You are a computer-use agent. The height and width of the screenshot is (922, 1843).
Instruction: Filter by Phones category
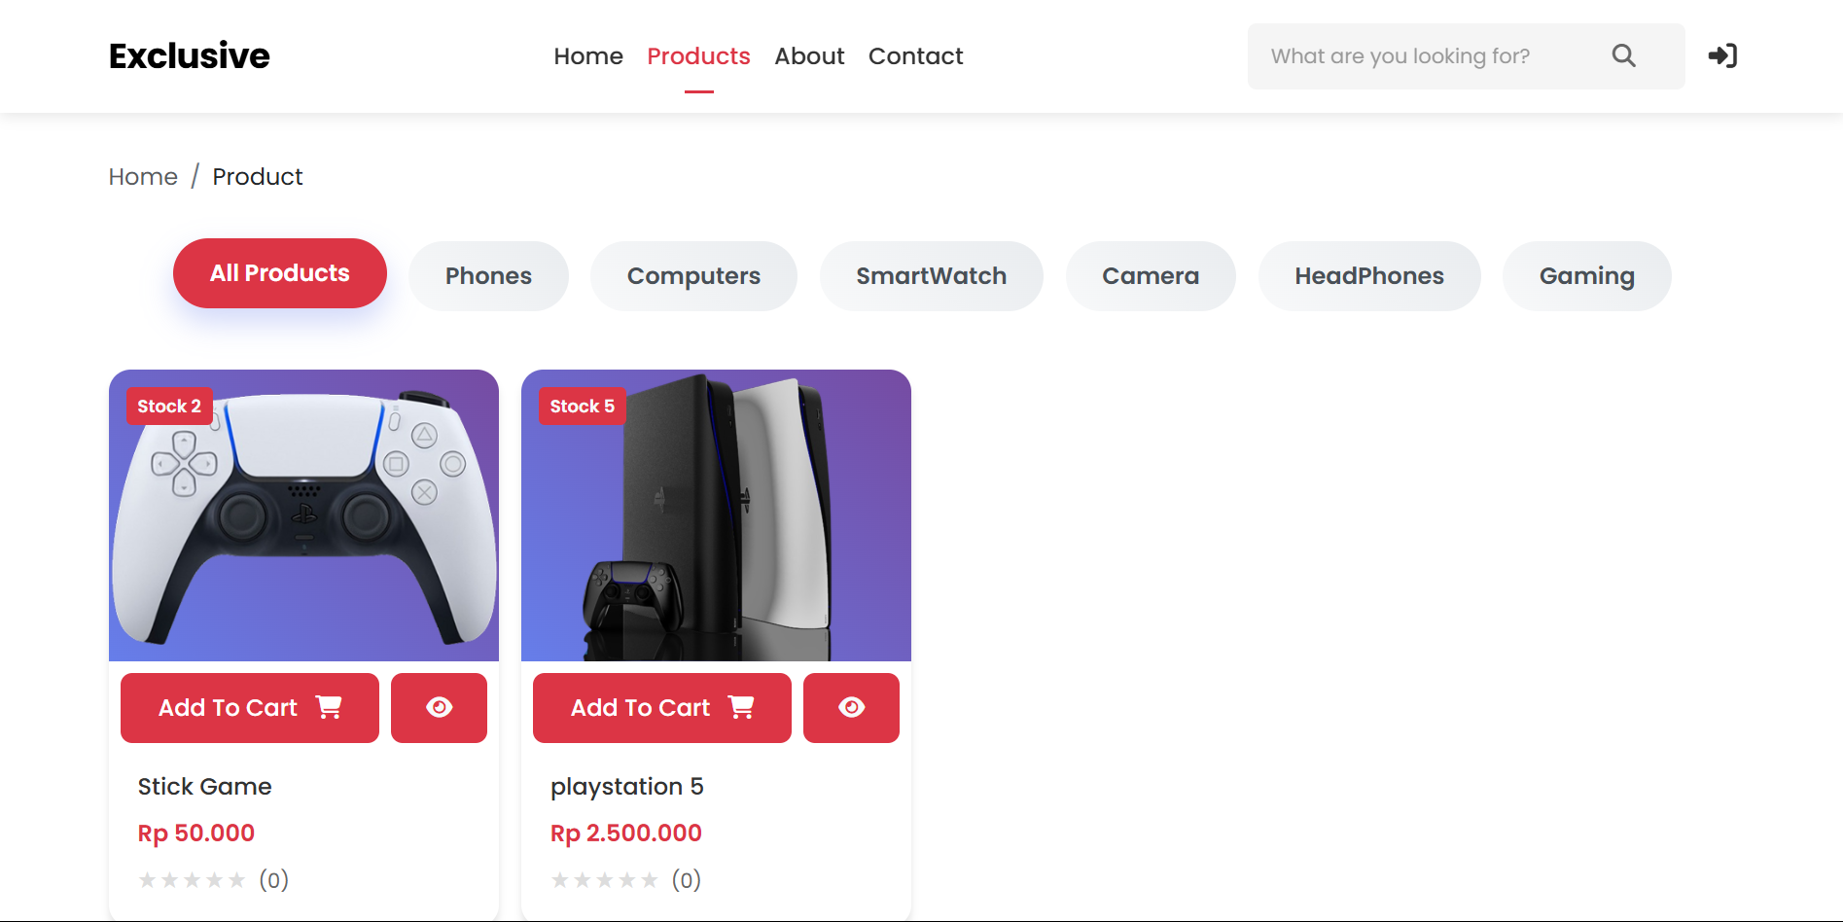[x=488, y=276]
